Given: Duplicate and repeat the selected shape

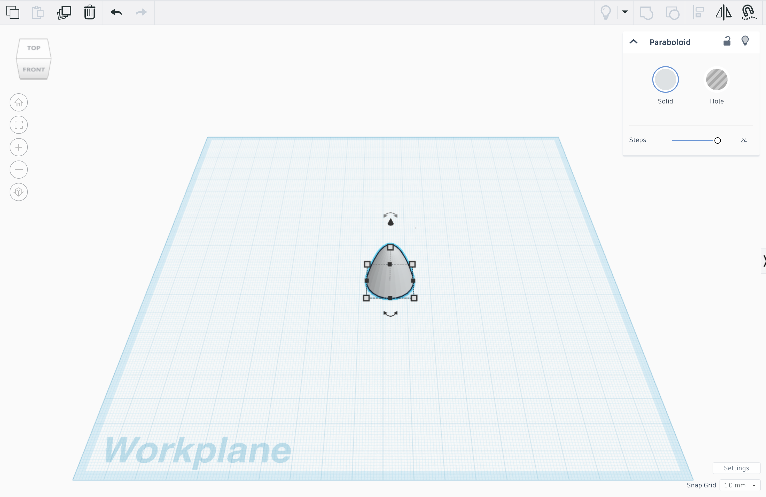Looking at the screenshot, I should point(64,13).
